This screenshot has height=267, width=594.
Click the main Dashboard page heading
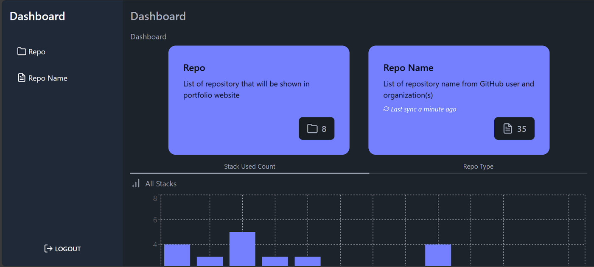pyautogui.click(x=158, y=17)
